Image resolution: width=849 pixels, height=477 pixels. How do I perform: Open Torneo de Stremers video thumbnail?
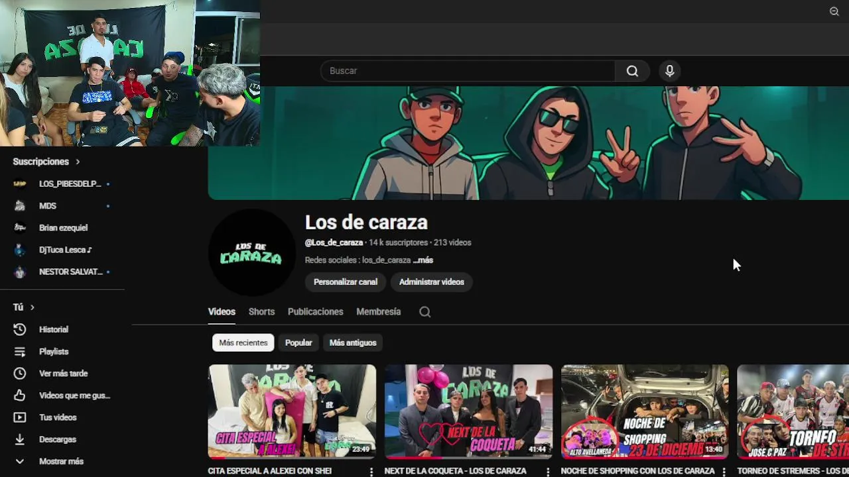(793, 411)
